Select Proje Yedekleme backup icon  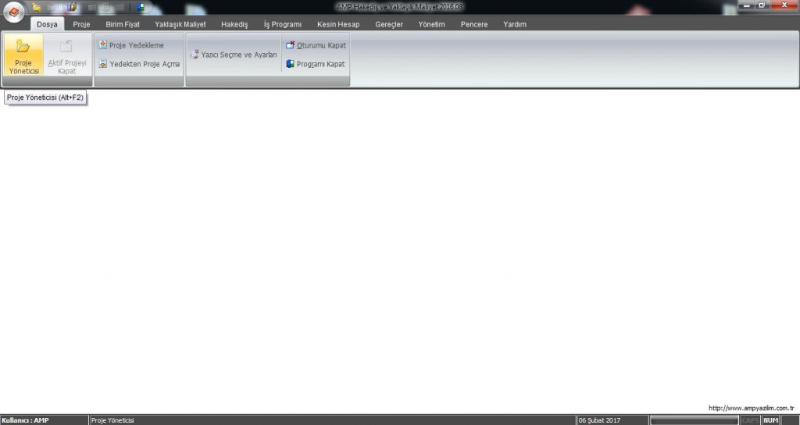pyautogui.click(x=102, y=45)
